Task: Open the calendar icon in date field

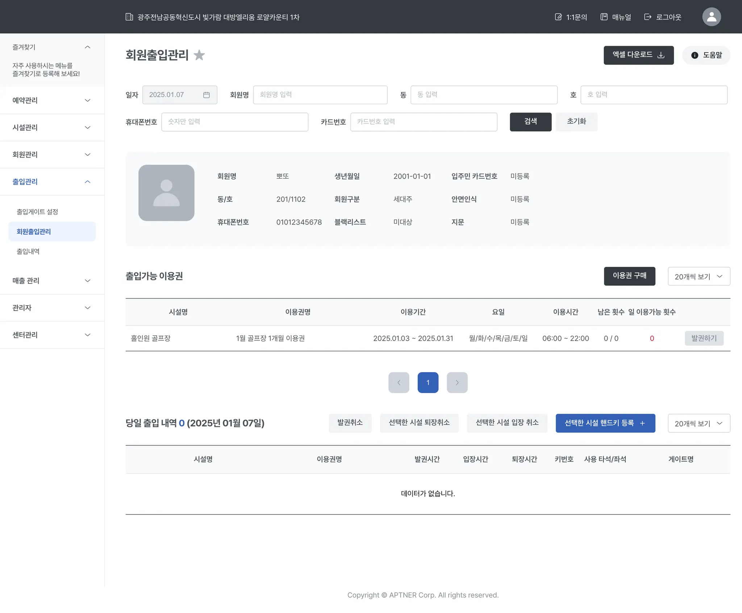Action: 207,95
